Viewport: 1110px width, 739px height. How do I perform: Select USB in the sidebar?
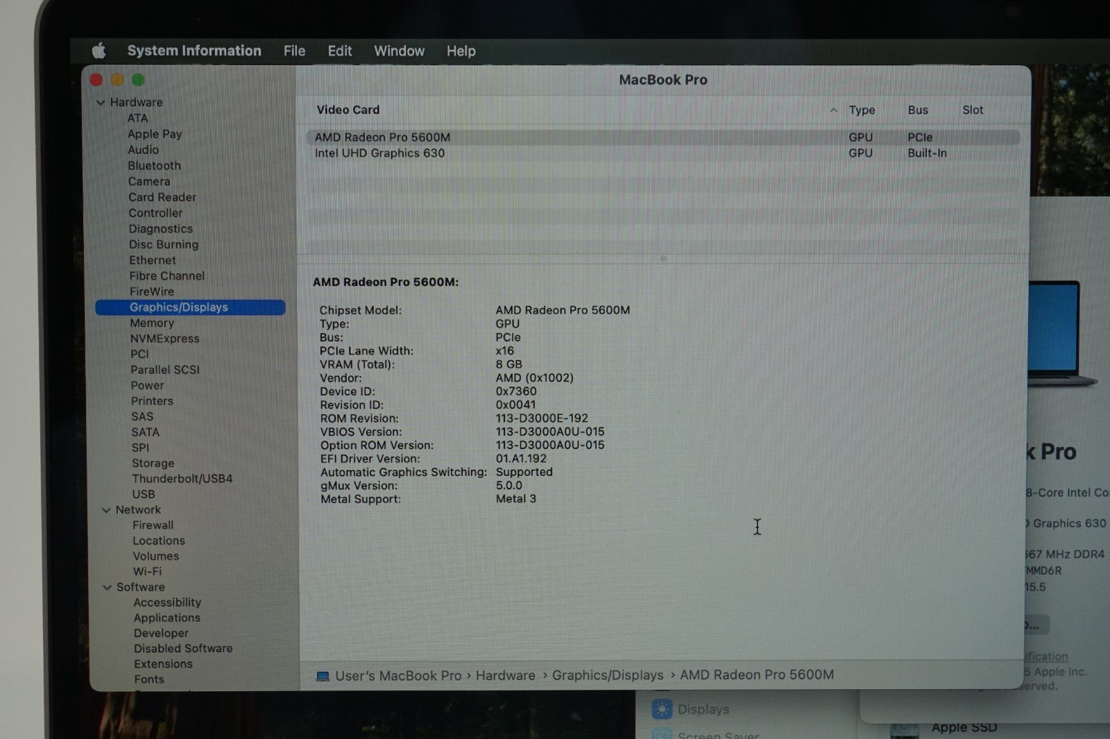point(144,494)
